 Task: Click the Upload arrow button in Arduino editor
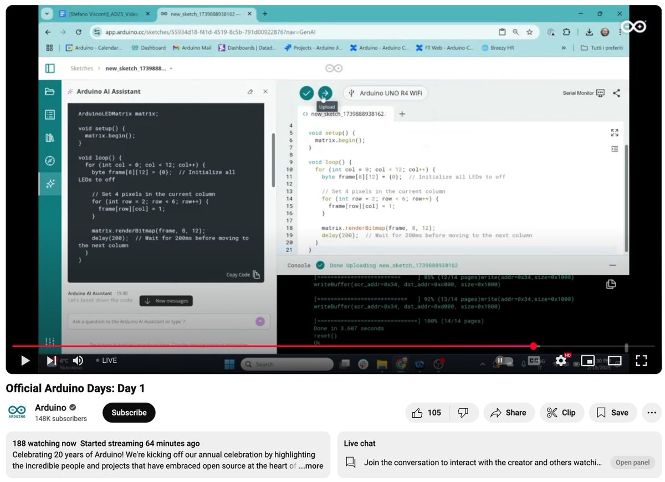[325, 93]
